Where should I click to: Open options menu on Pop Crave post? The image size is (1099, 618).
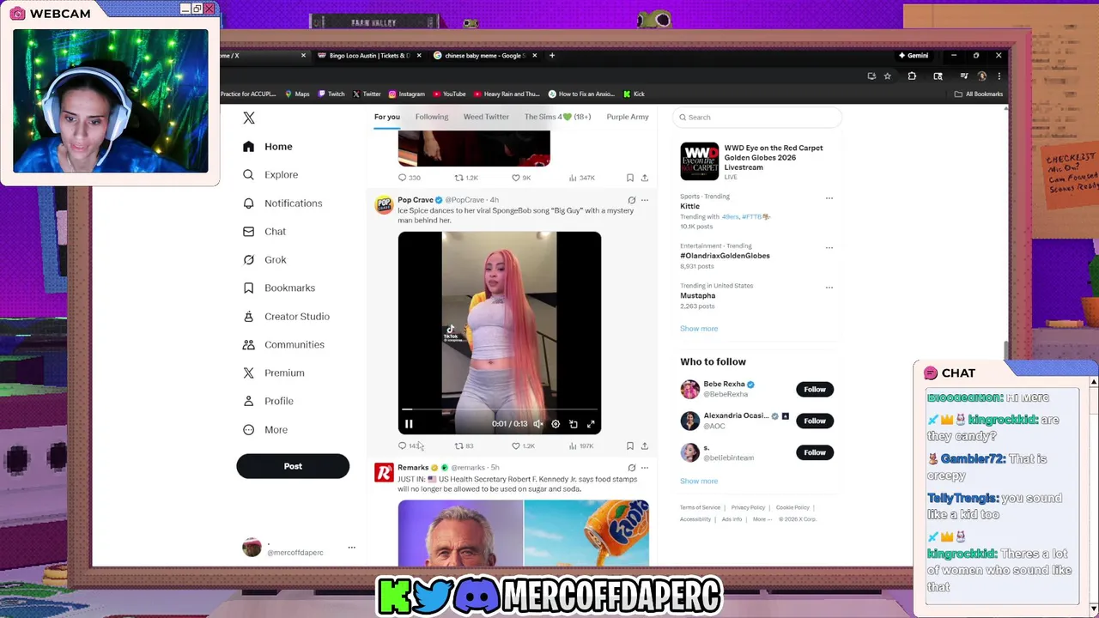pos(645,200)
